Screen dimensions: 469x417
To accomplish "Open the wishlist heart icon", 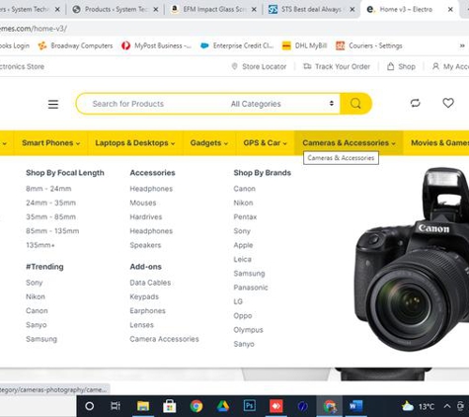I will coord(448,103).
